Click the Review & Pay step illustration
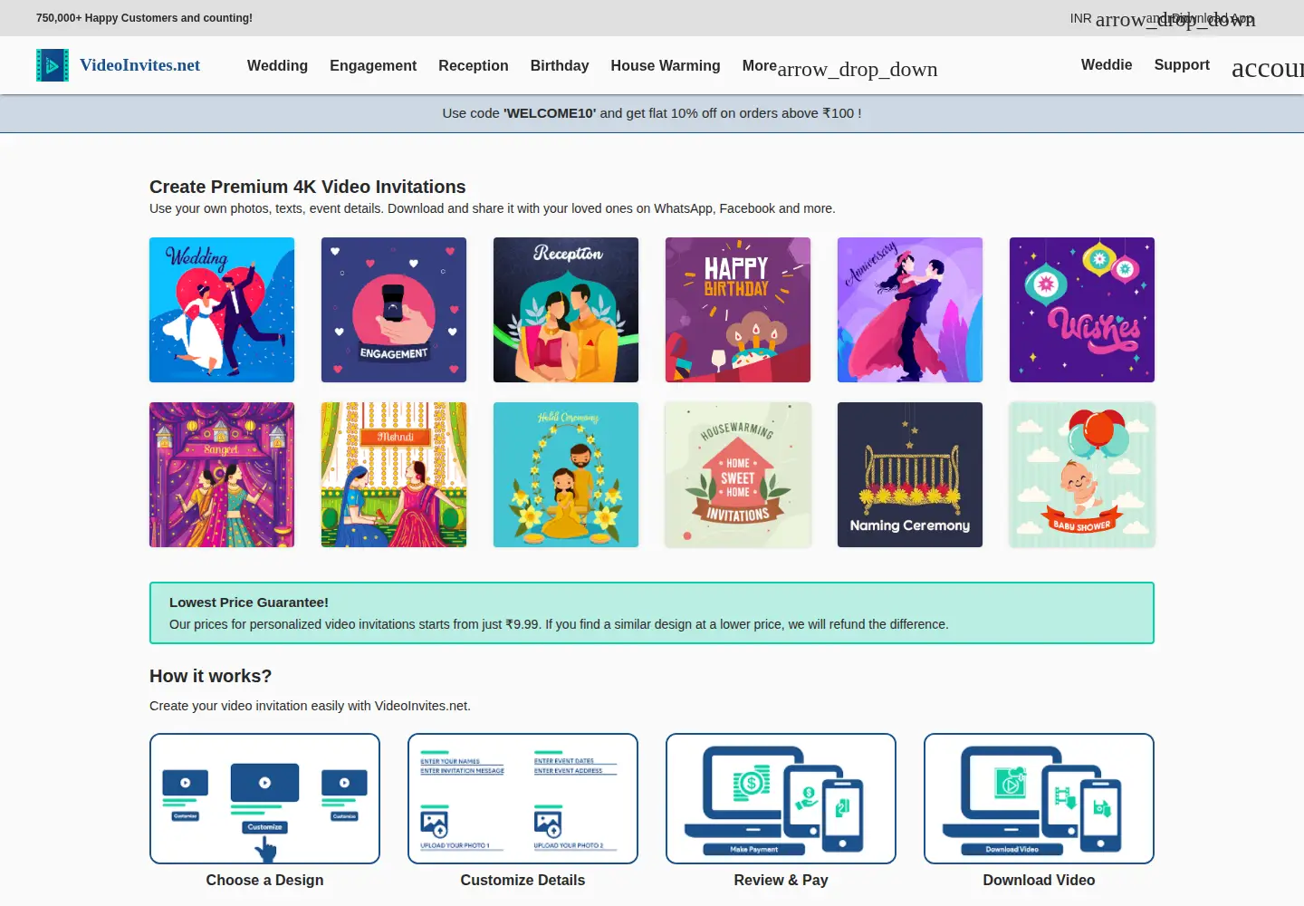Image resolution: width=1304 pixels, height=906 pixels. point(781,798)
